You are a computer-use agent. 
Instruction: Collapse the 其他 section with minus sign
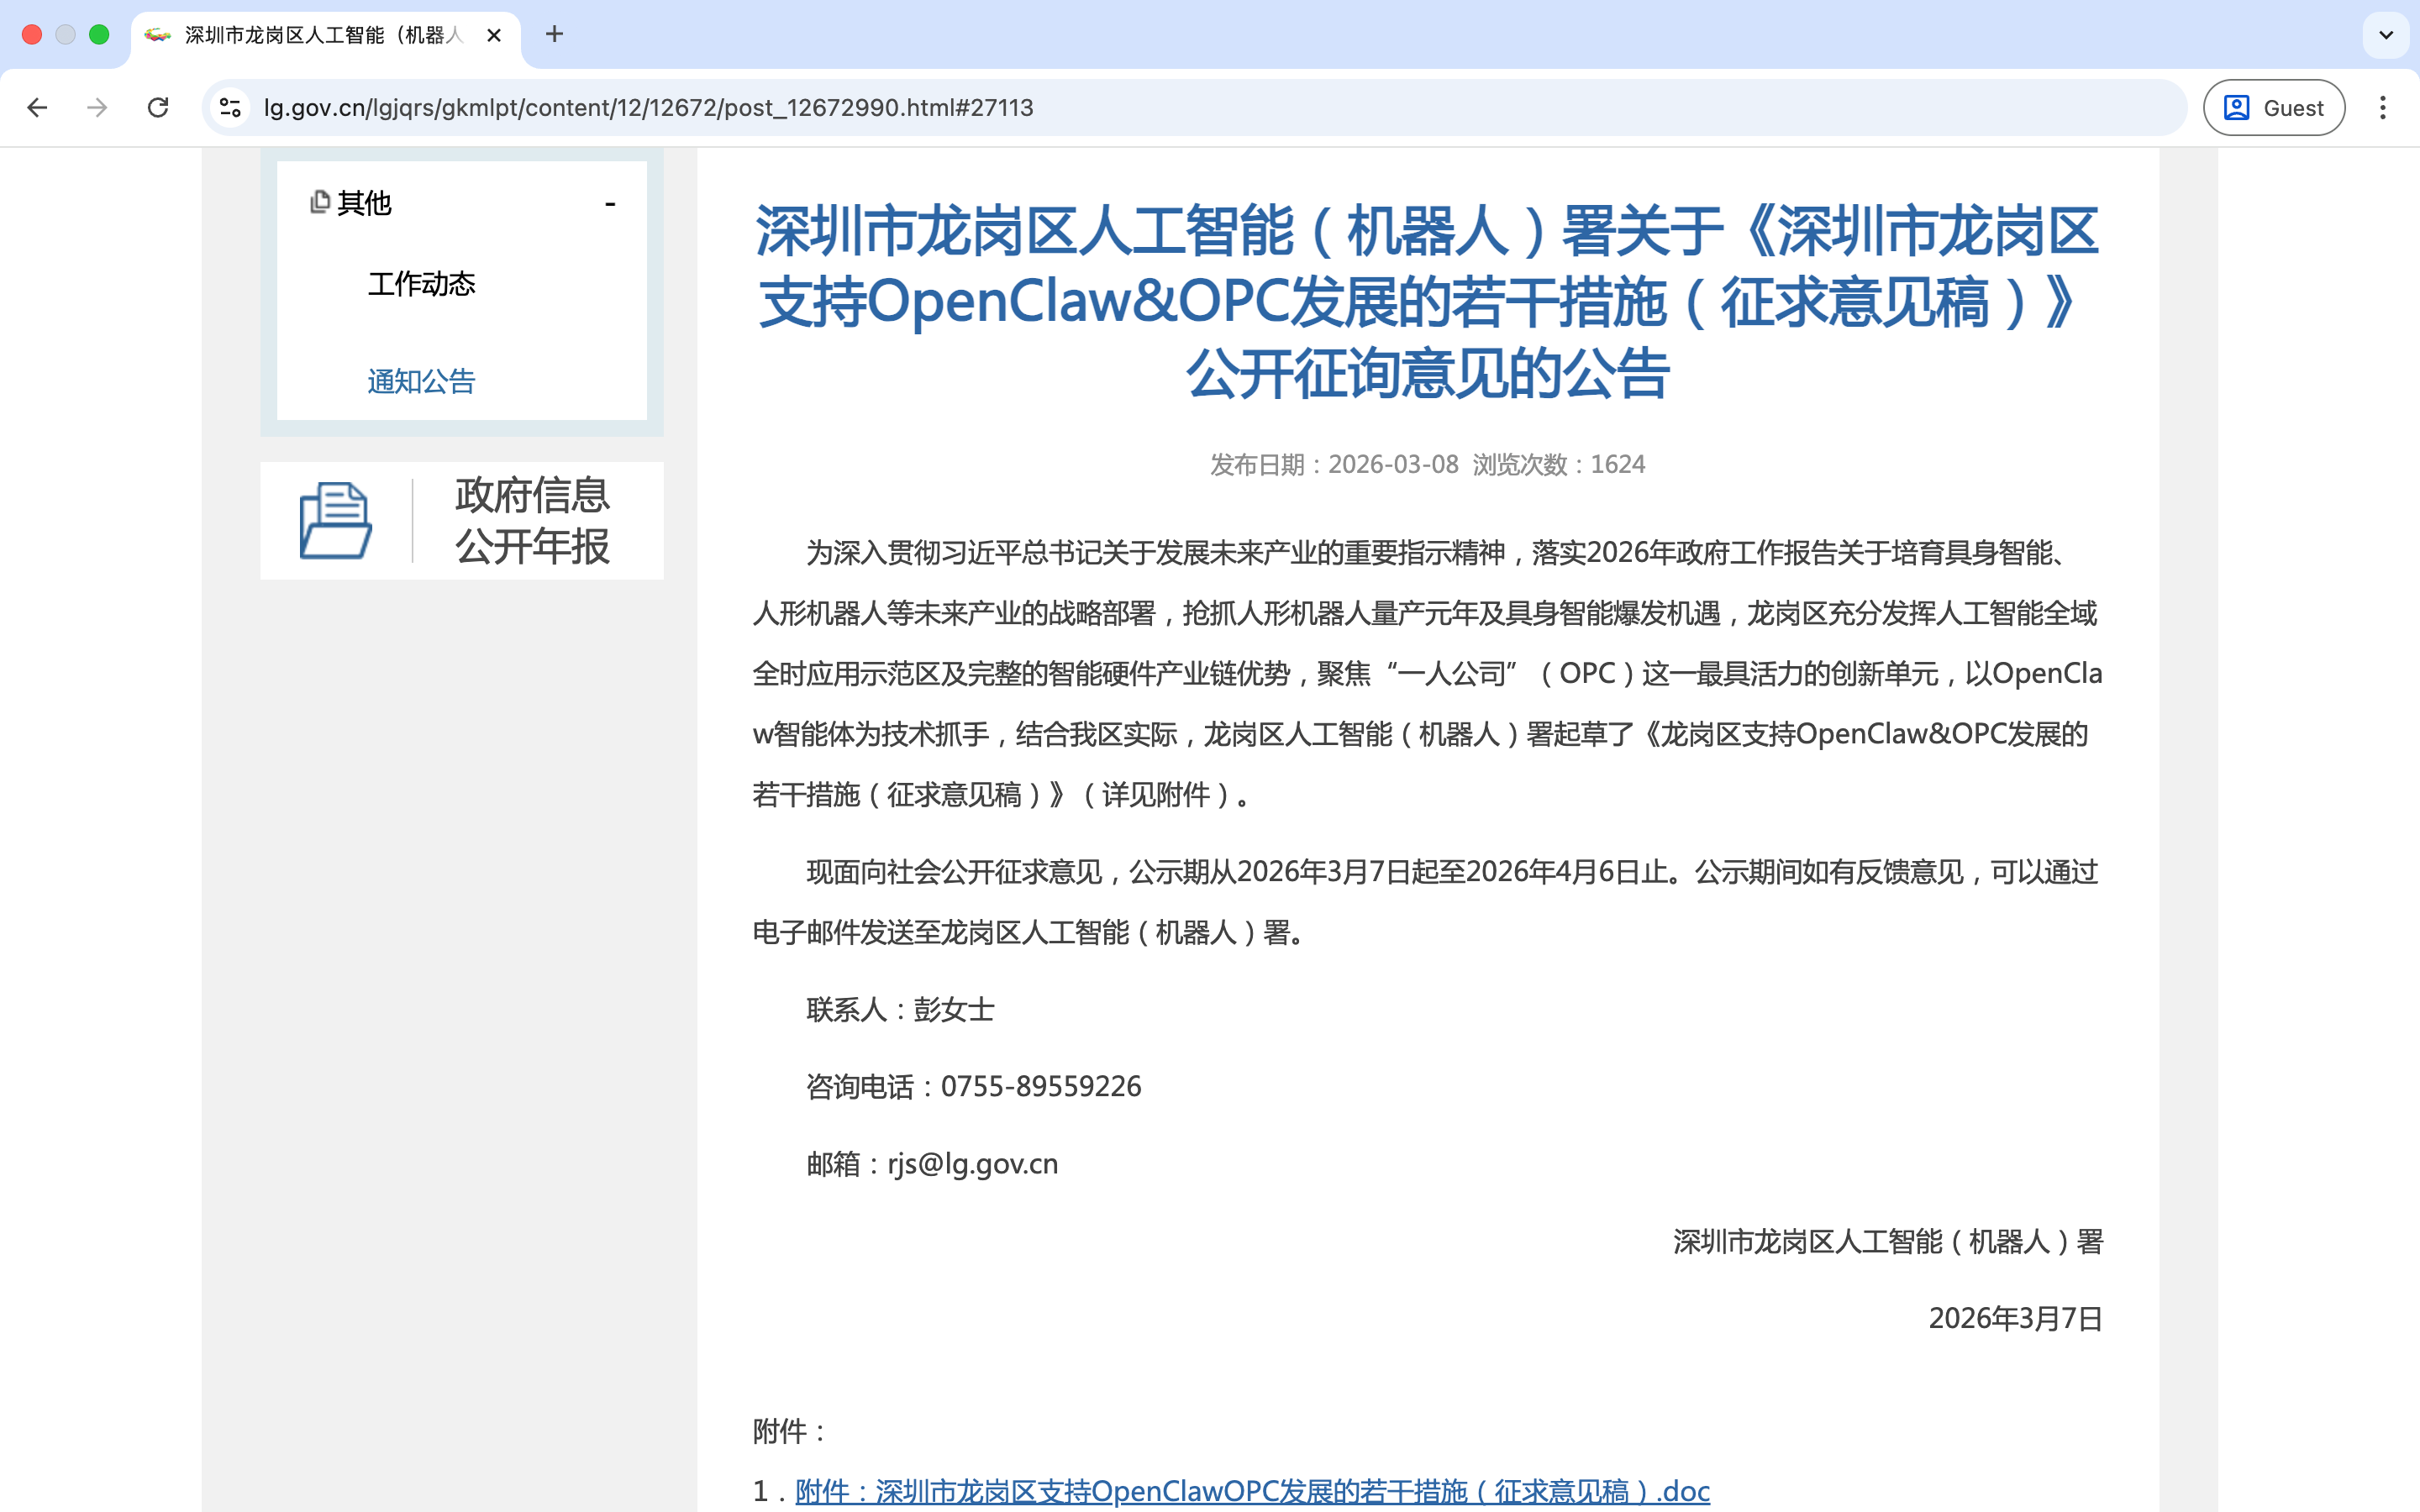tap(610, 204)
